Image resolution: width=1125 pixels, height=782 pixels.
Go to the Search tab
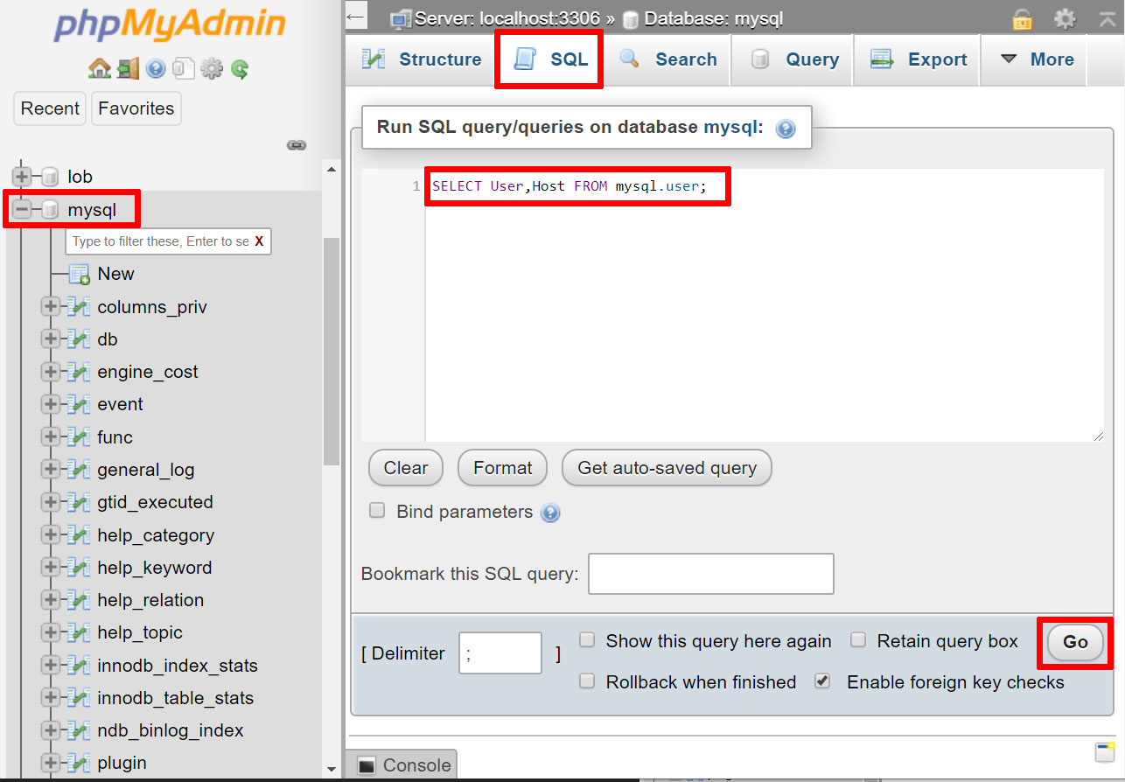click(x=667, y=59)
